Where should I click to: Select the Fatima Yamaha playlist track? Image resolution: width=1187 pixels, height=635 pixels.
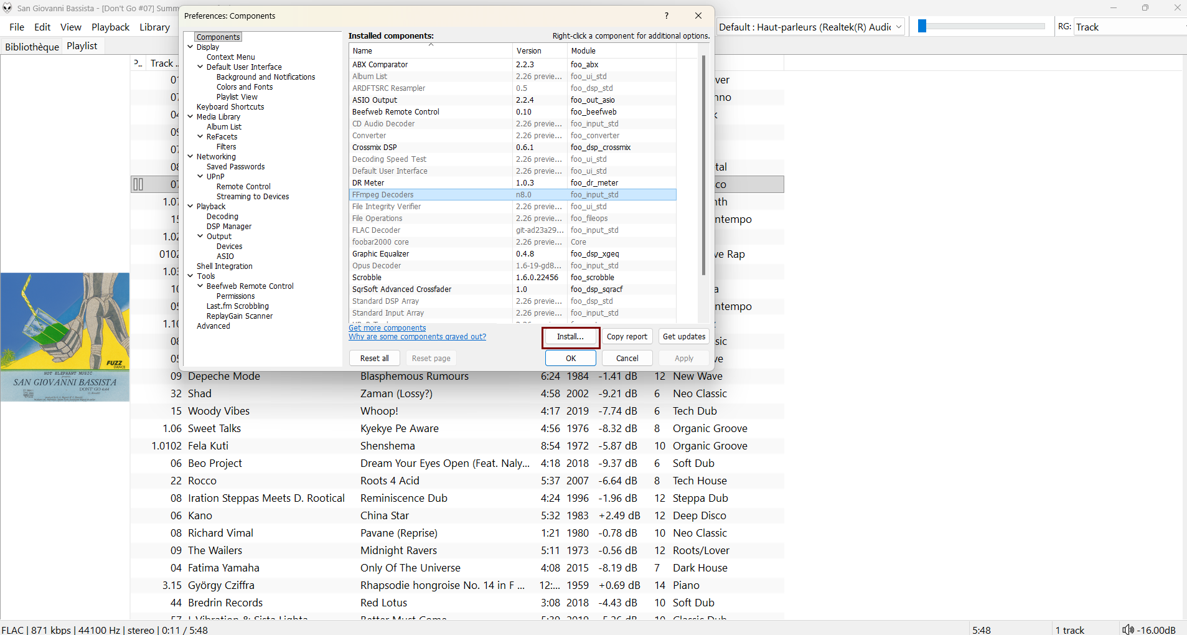point(457,568)
